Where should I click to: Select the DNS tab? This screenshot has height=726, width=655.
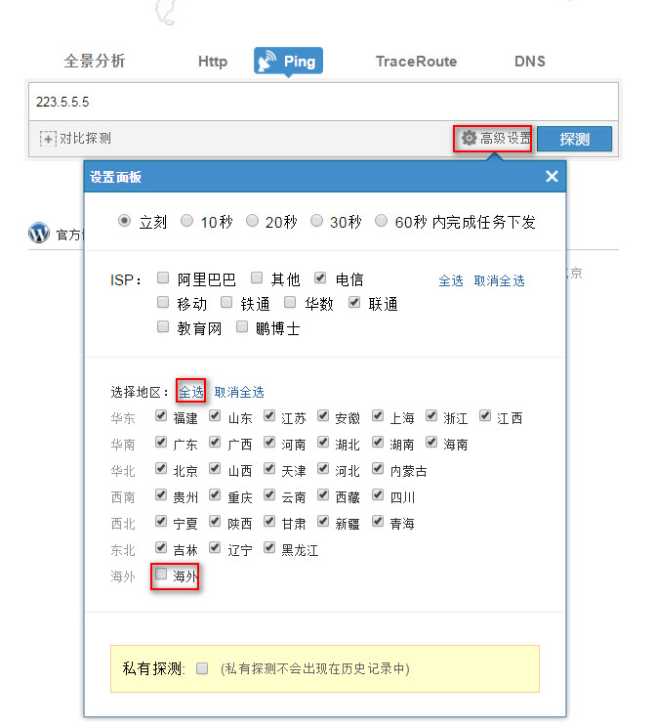[x=529, y=62]
